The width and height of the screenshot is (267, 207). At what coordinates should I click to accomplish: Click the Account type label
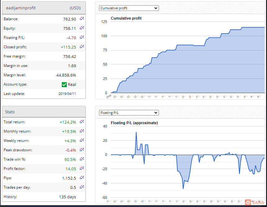(x=15, y=84)
